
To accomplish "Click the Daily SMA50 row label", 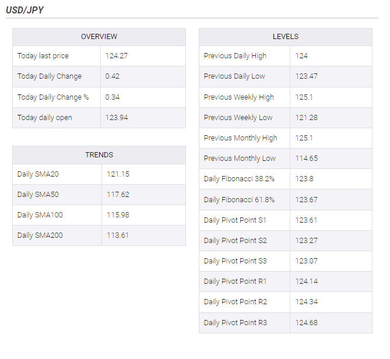I will [38, 195].
